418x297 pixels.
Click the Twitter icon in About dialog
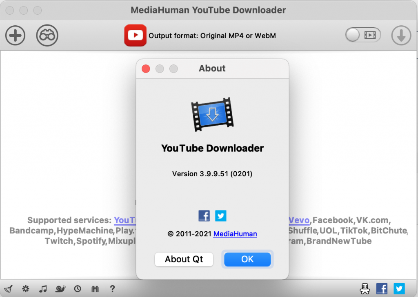(221, 216)
